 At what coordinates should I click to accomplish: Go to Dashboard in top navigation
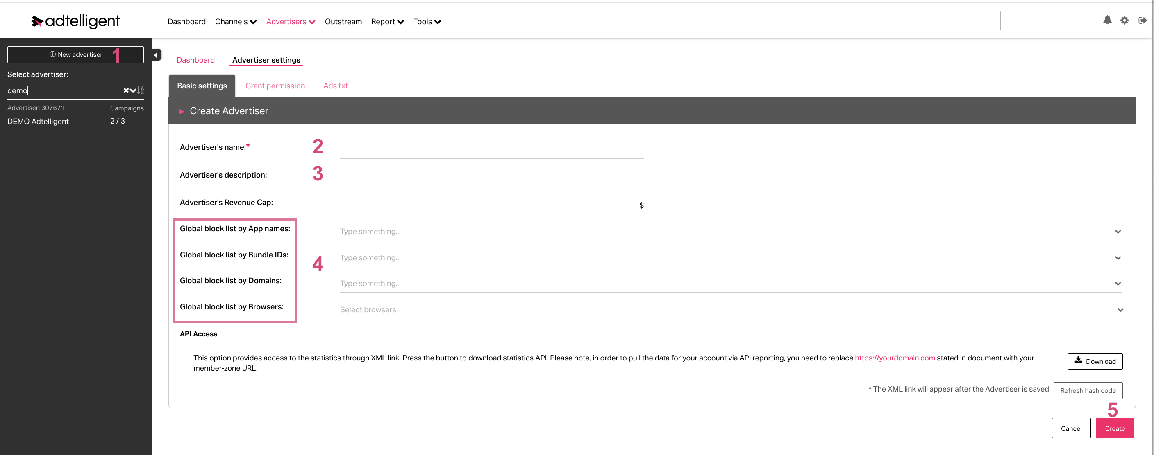pos(186,21)
